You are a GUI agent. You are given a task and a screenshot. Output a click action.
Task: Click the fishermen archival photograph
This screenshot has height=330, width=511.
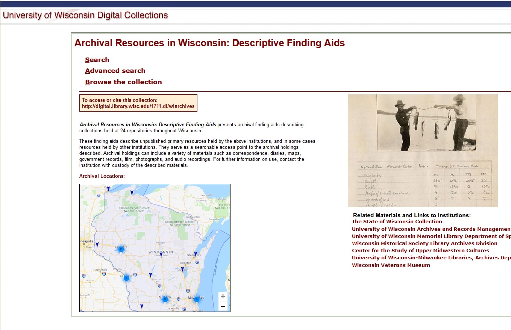[426, 123]
